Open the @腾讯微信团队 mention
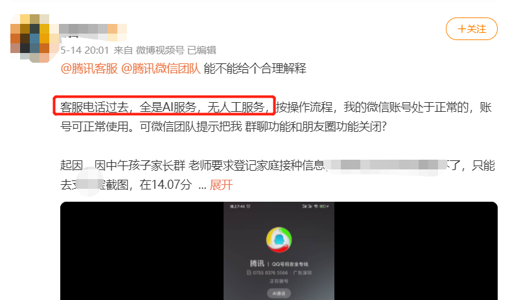Viewport: 510px width, 300px height. click(x=161, y=69)
